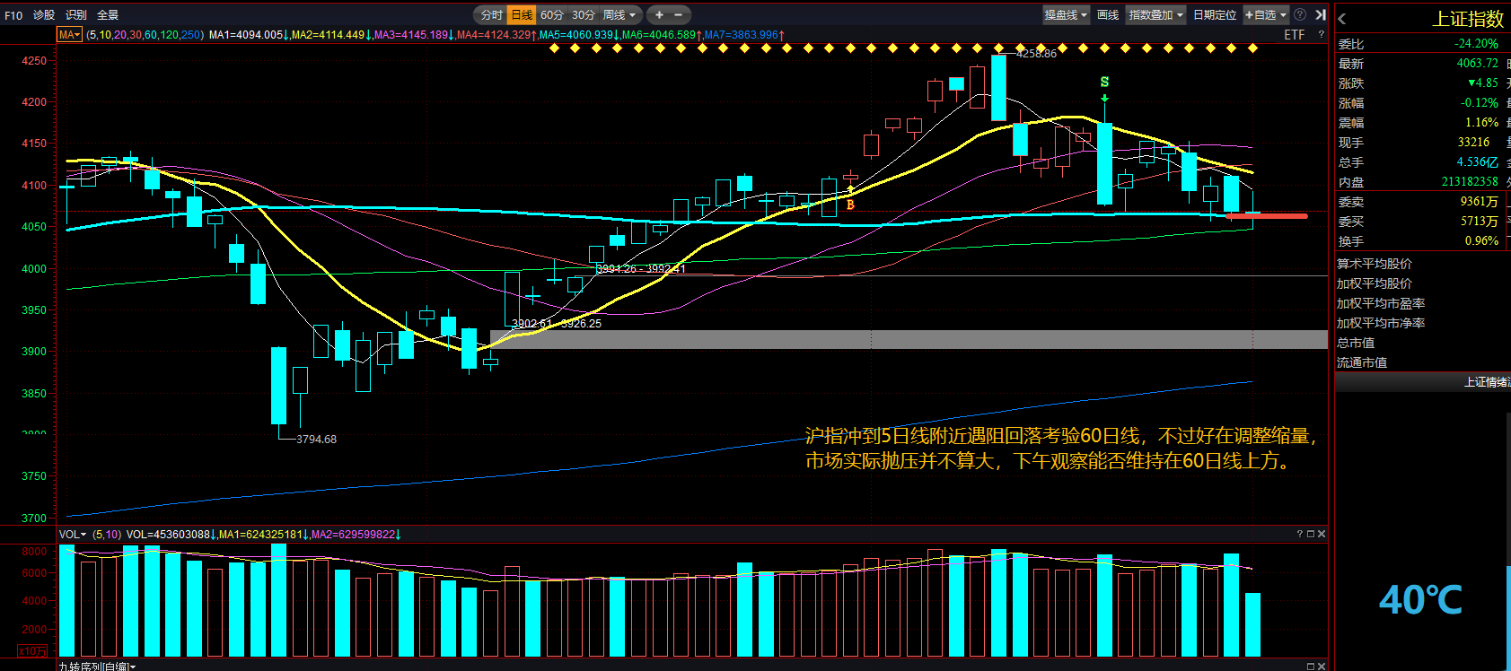
Task: Click the red horizontal support line
Action: tap(1267, 216)
